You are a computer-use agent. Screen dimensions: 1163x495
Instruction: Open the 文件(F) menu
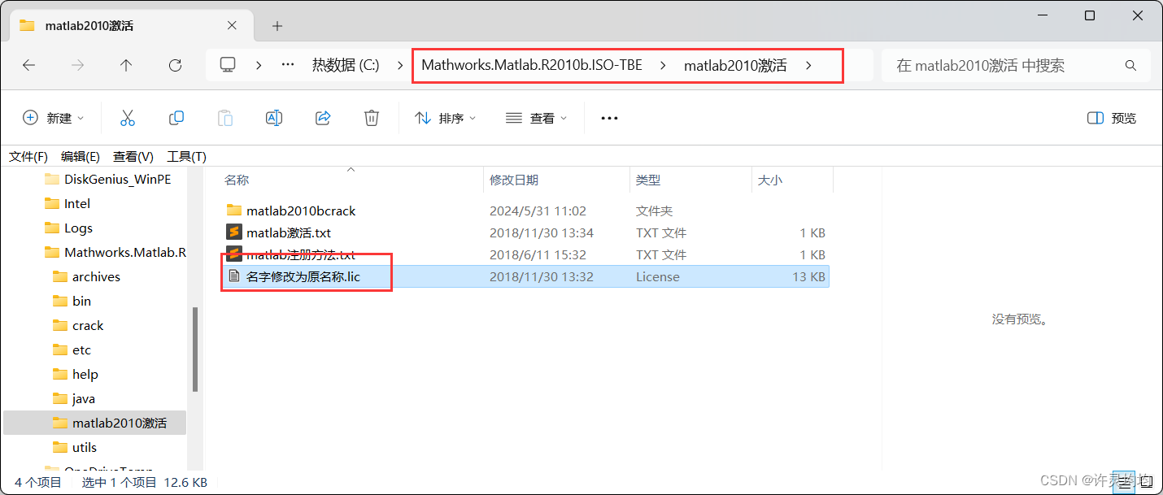[28, 157]
